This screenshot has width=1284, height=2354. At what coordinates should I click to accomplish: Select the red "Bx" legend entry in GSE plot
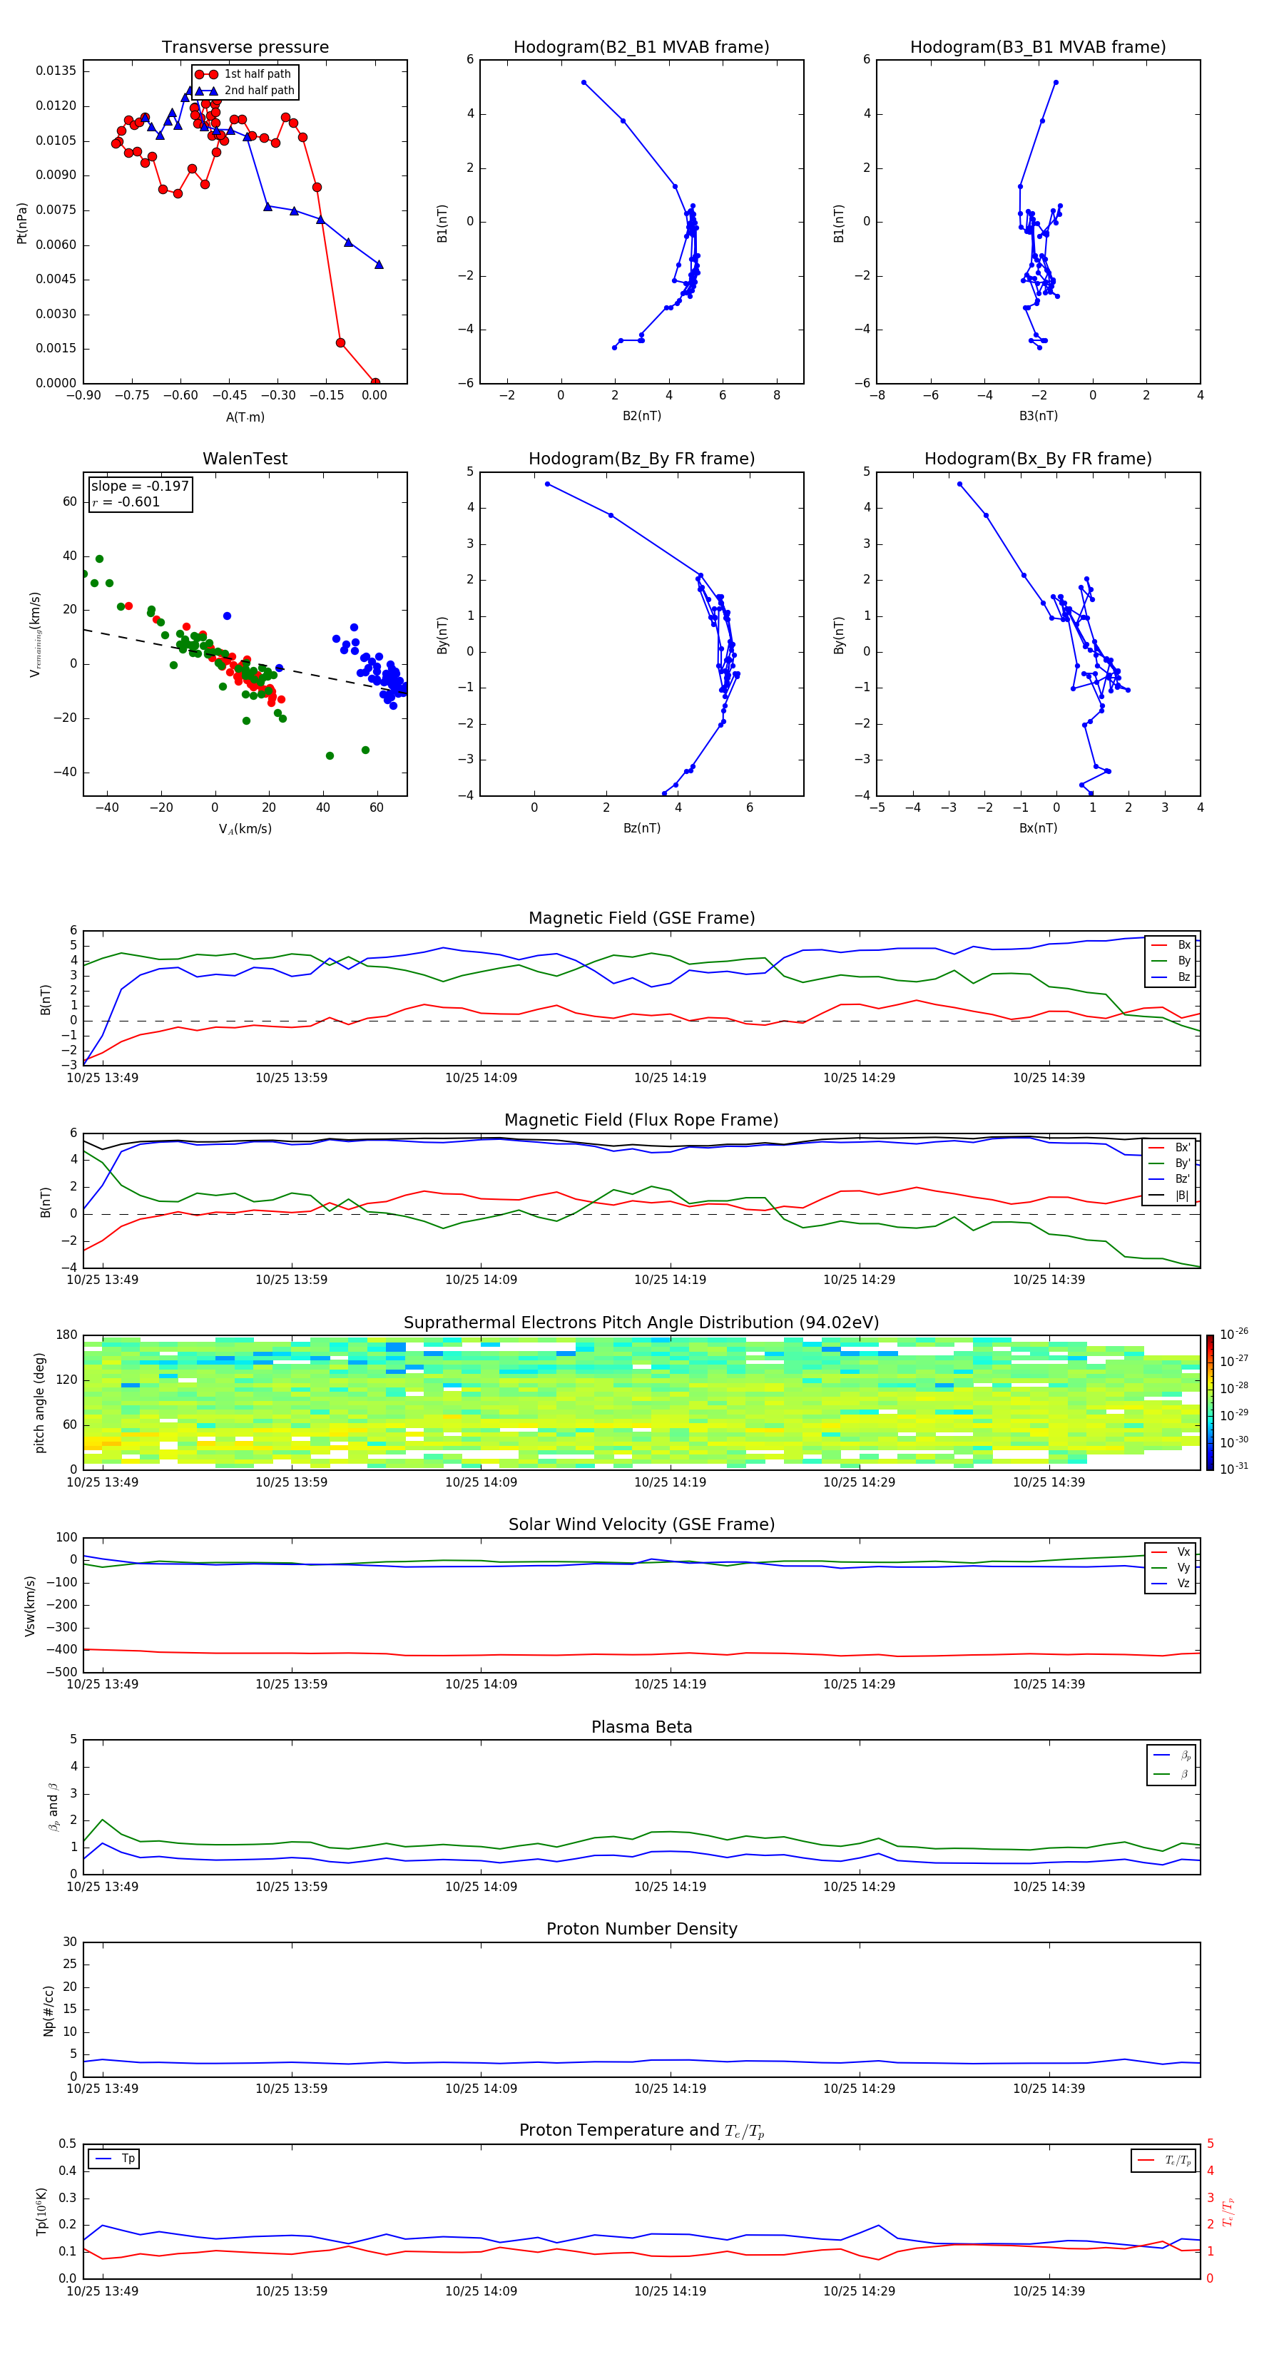point(1171,946)
